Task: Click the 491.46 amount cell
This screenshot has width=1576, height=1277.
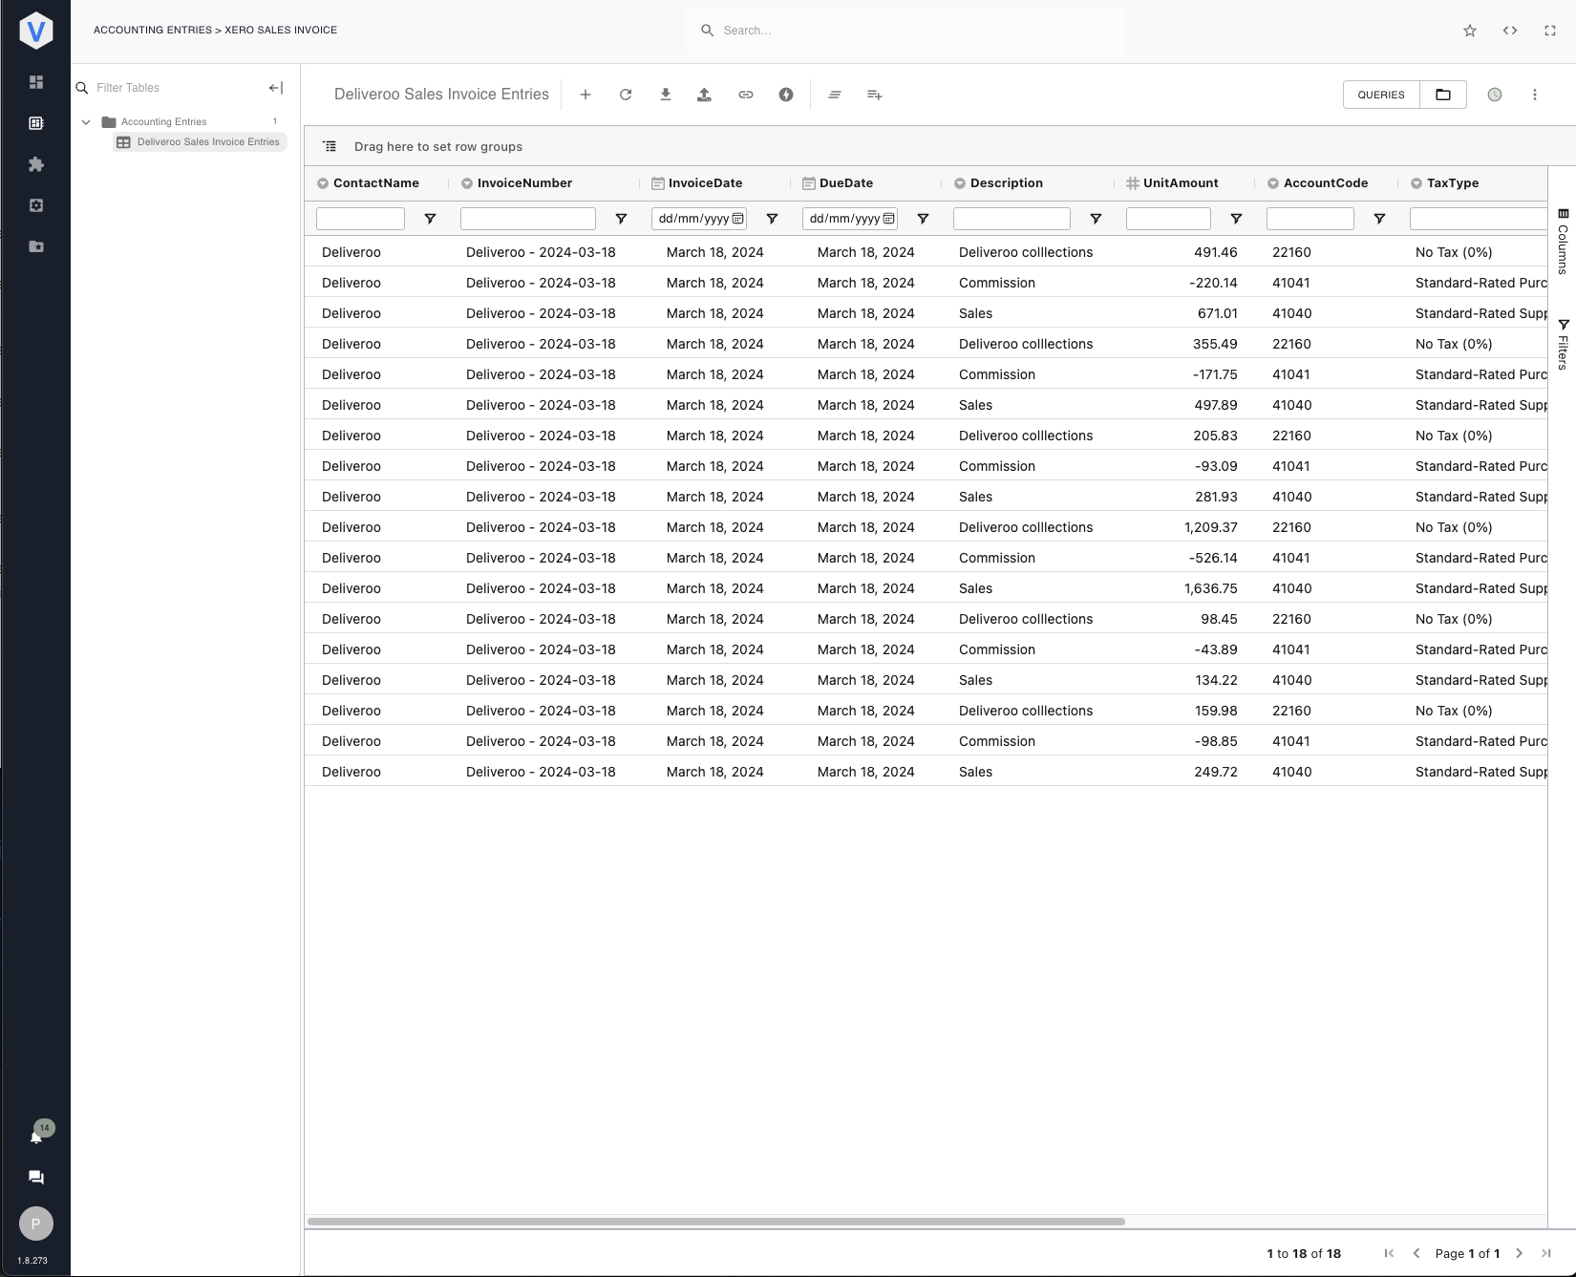Action: point(1185,252)
